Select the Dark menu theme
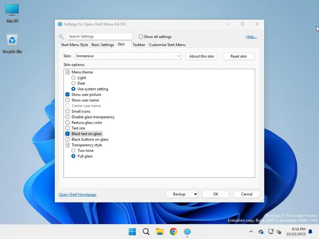Screen dimensions: 319x239 tap(74, 83)
